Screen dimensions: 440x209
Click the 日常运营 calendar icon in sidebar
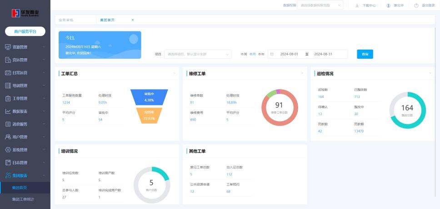pos(8,73)
